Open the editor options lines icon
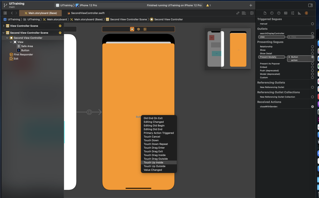Image resolution: width=319 pixels, height=198 pixels. coord(244,13)
